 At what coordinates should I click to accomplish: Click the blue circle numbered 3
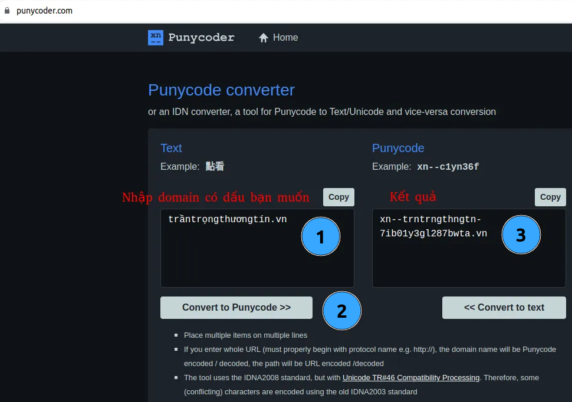pos(521,235)
